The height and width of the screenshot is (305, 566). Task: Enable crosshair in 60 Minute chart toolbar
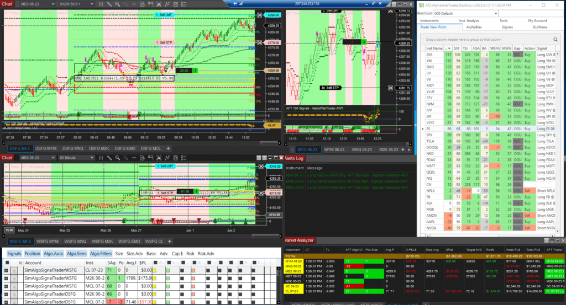pos(134,158)
